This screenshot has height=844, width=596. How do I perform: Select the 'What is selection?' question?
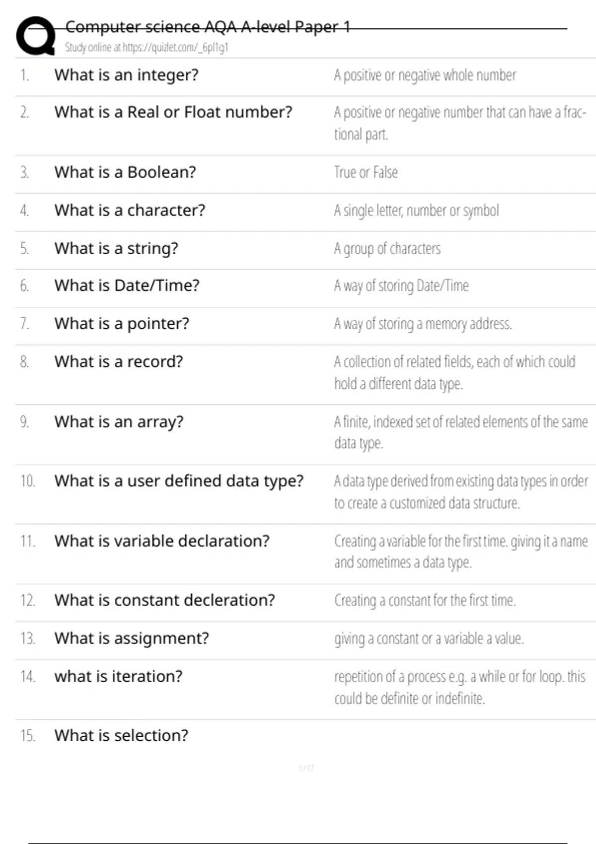(x=122, y=735)
